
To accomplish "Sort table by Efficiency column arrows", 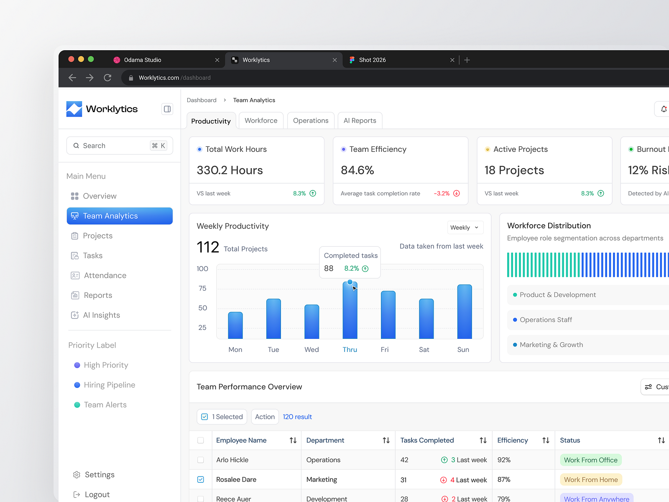I will pyautogui.click(x=546, y=440).
